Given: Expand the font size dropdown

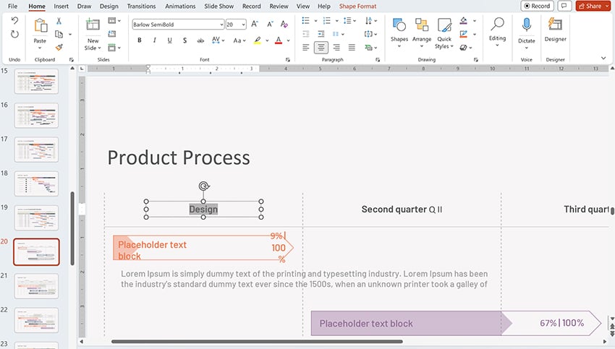Looking at the screenshot, I should [243, 25].
